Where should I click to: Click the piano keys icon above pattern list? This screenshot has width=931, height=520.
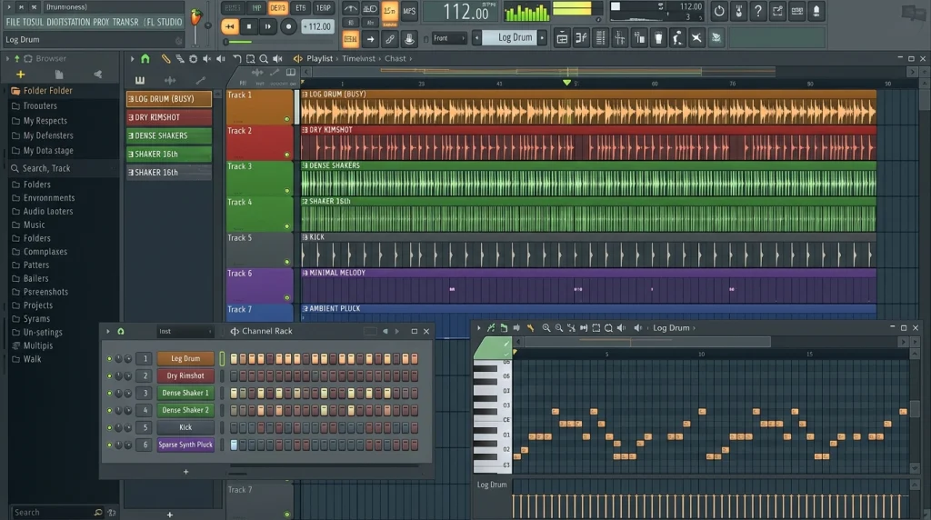(x=139, y=80)
